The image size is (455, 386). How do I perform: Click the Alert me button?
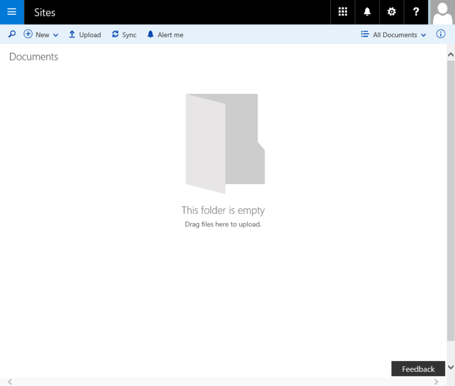click(x=165, y=35)
